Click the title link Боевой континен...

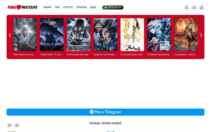[x=105, y=54]
